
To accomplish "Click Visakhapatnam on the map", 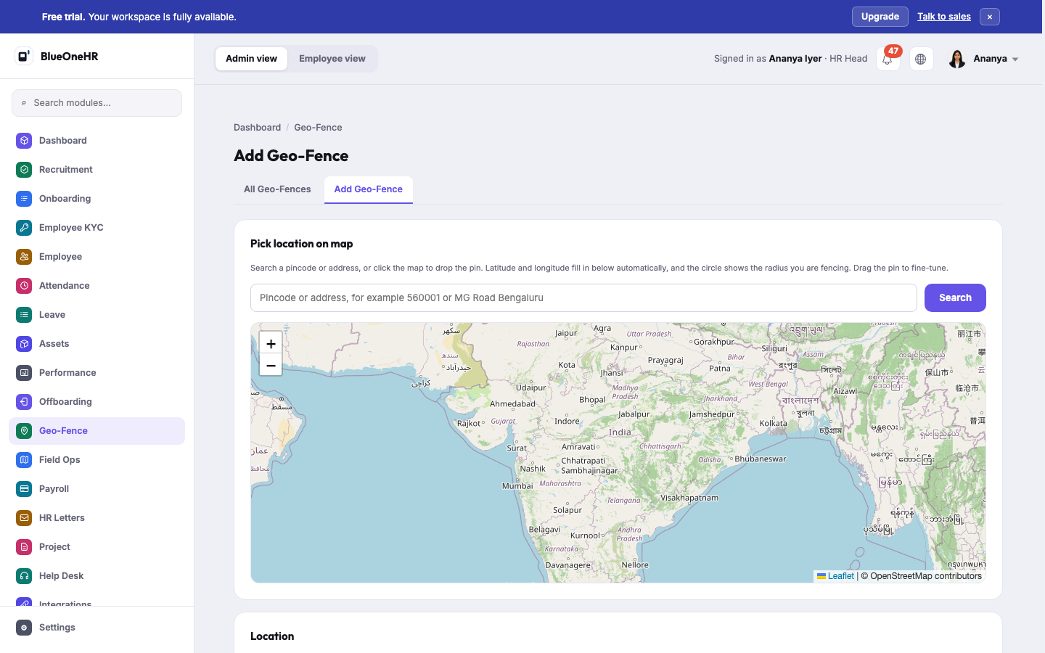I will point(689,498).
